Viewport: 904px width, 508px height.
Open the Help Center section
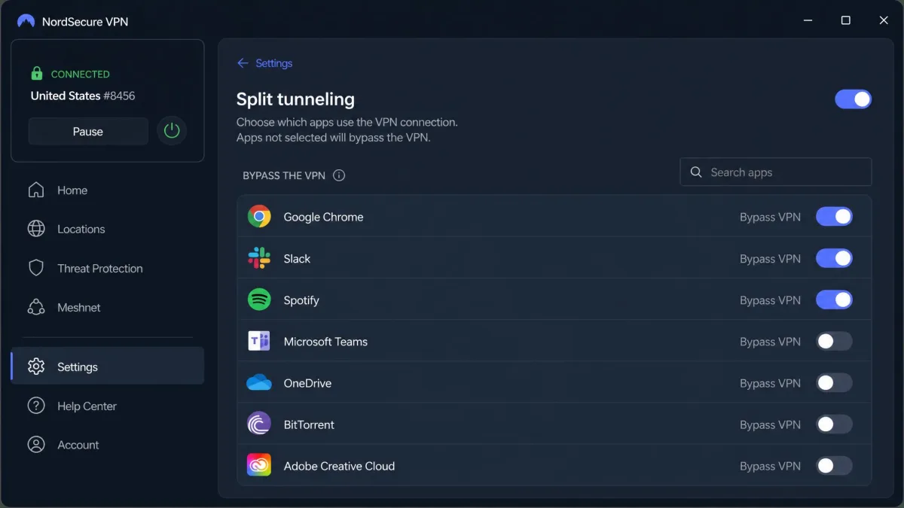108,406
